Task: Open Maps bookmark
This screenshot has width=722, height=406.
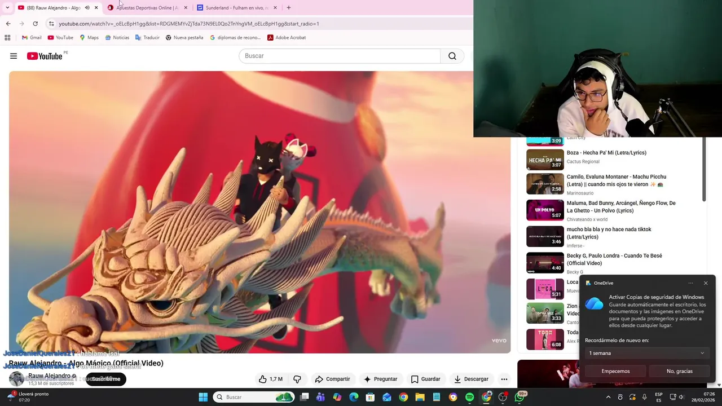Action: point(89,38)
